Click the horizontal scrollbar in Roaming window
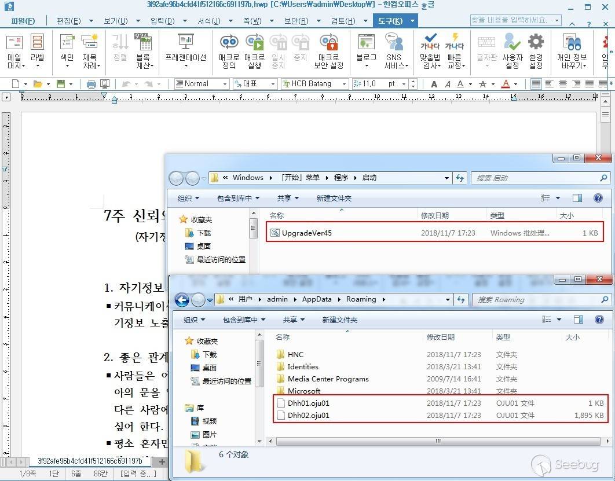615x481 pixels. (438, 442)
